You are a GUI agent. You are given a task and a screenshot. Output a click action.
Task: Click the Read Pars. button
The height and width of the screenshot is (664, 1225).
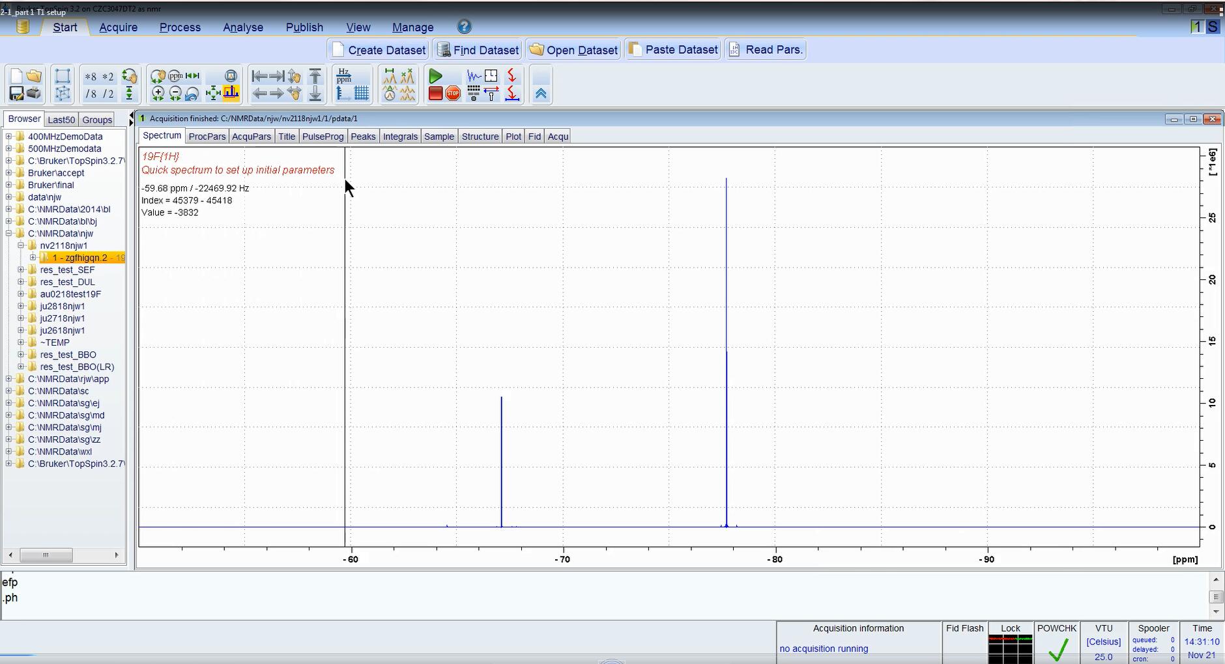766,49
